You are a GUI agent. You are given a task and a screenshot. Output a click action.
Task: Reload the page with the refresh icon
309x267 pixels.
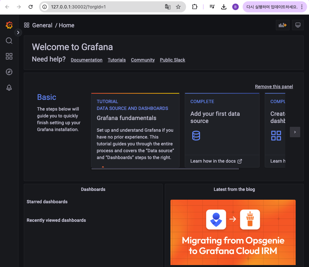click(31, 7)
